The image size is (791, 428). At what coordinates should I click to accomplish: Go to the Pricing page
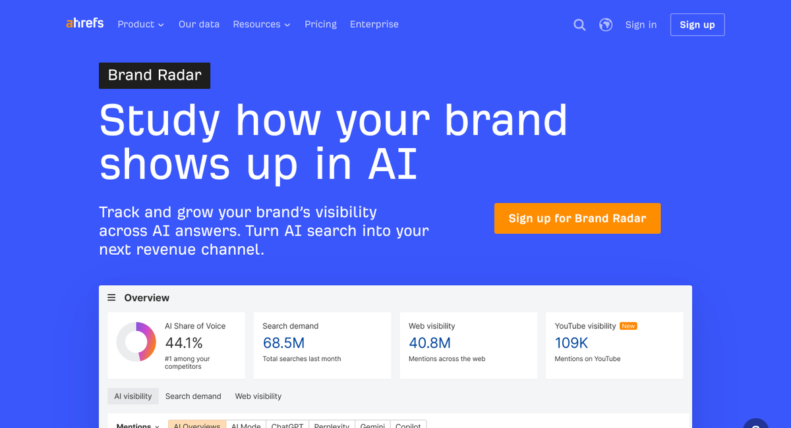tap(320, 24)
